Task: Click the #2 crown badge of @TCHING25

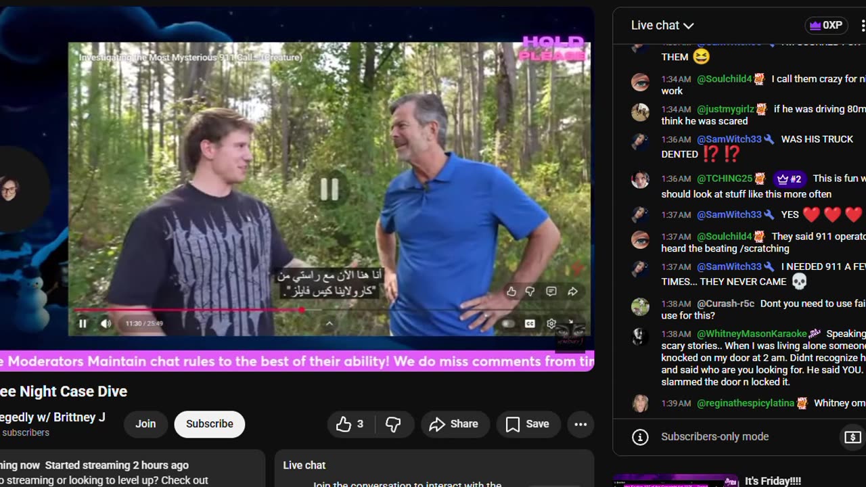Action: [x=790, y=179]
